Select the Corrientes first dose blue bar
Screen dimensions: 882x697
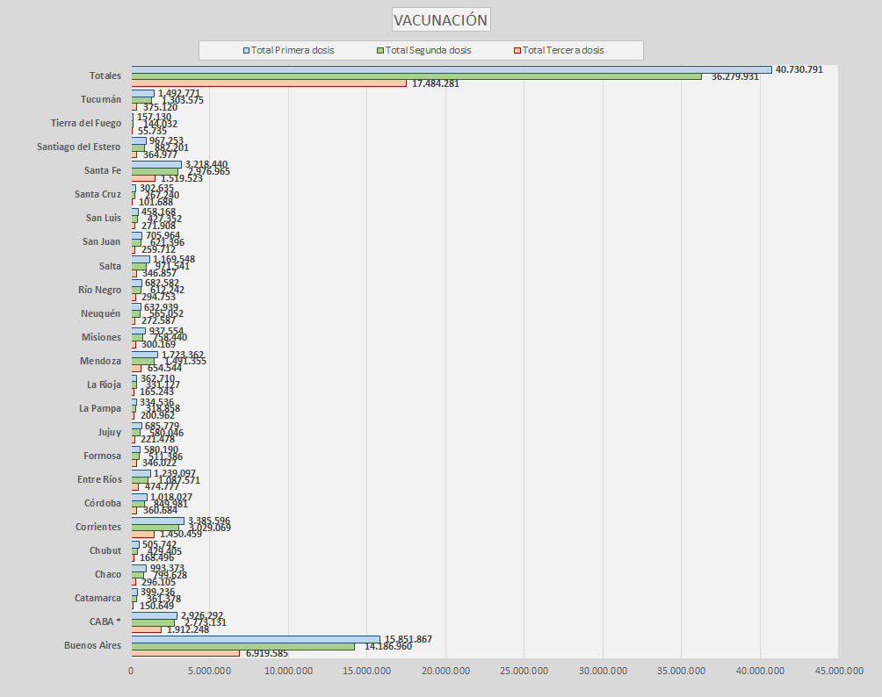[x=158, y=521]
